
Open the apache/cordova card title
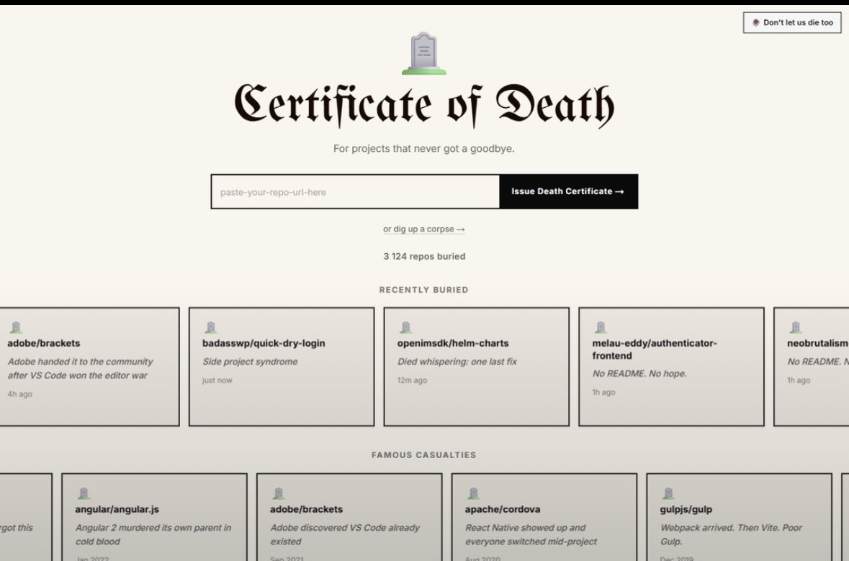pyautogui.click(x=503, y=509)
